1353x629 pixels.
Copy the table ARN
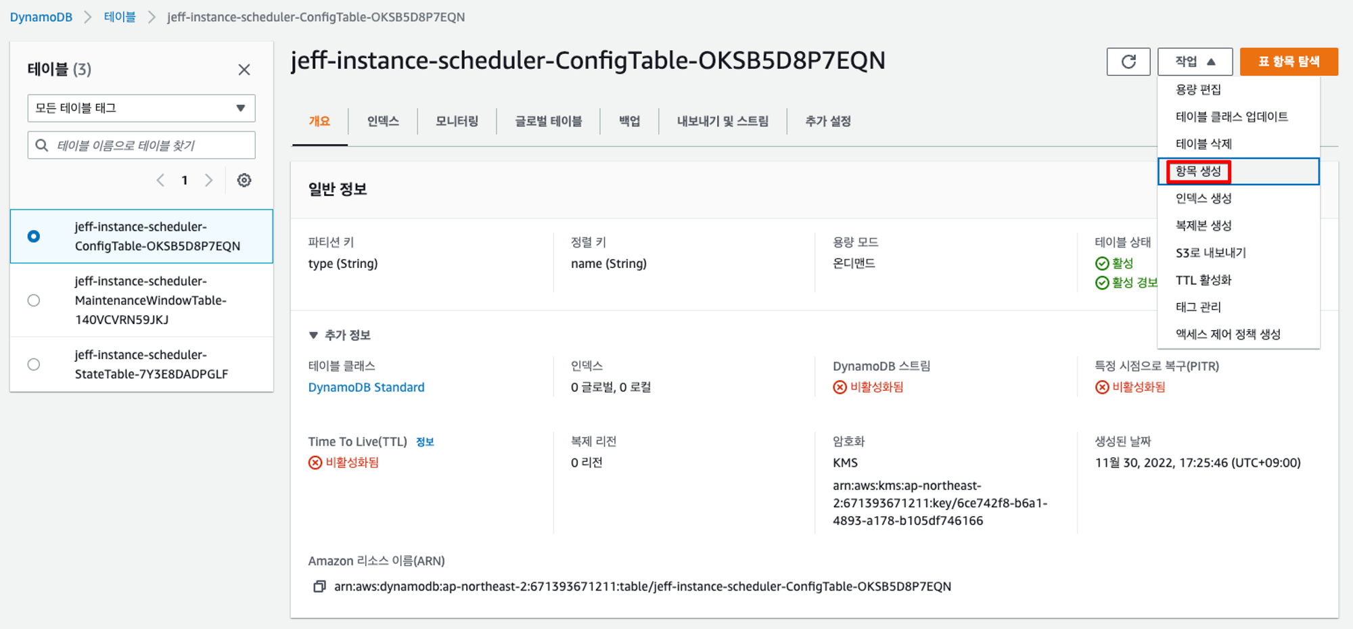pos(319,586)
